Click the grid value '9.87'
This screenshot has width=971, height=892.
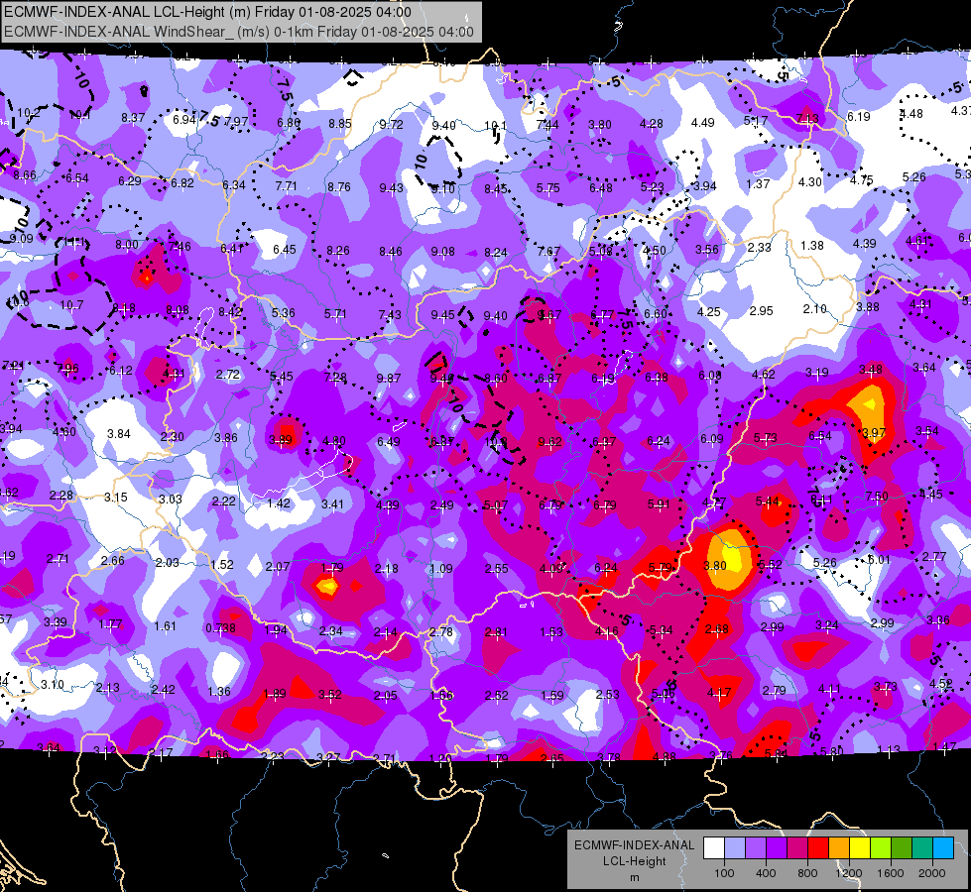tap(389, 378)
